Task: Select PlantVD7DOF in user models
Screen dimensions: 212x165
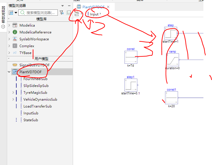Action: tap(30, 72)
